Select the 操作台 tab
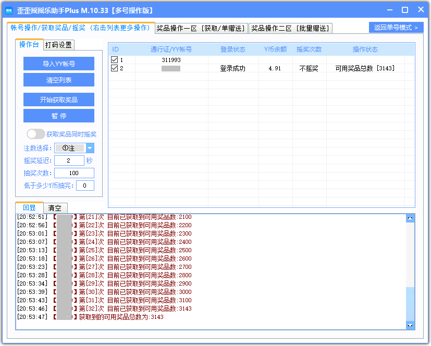The height and width of the screenshot is (346, 431). point(29,44)
